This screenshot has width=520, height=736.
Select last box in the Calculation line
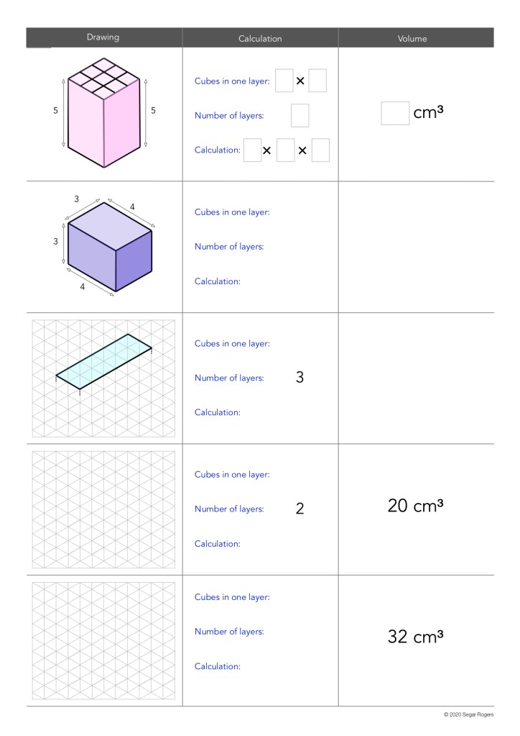(320, 150)
